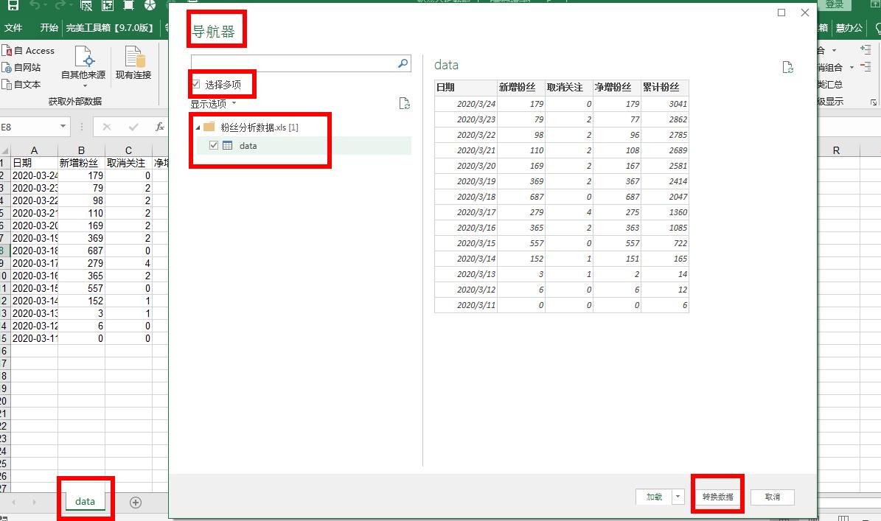881x521 pixels.
Task: Click the table icon next to data item
Action: tap(228, 145)
